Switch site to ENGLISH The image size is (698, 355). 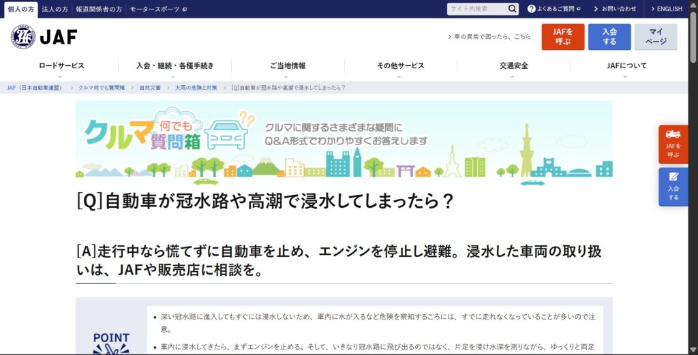(667, 8)
